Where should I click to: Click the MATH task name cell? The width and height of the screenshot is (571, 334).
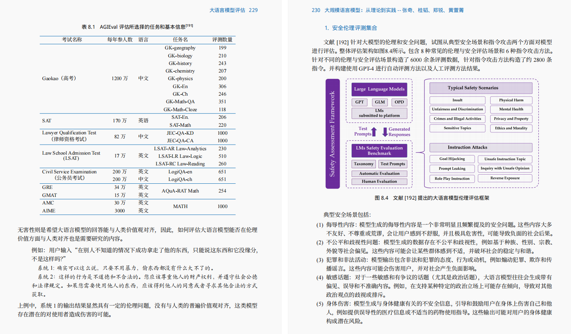click(180, 206)
